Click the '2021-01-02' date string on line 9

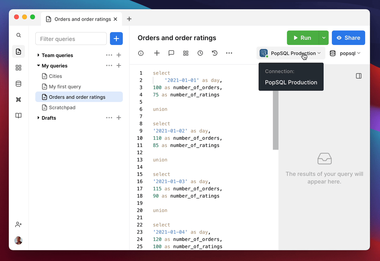pyautogui.click(x=170, y=131)
